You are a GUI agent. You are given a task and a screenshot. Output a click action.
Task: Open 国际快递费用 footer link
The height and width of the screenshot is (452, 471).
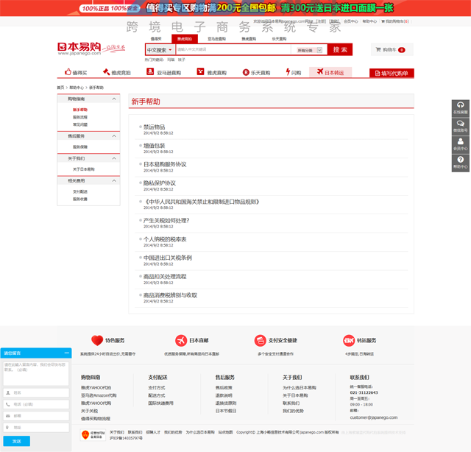click(x=160, y=403)
